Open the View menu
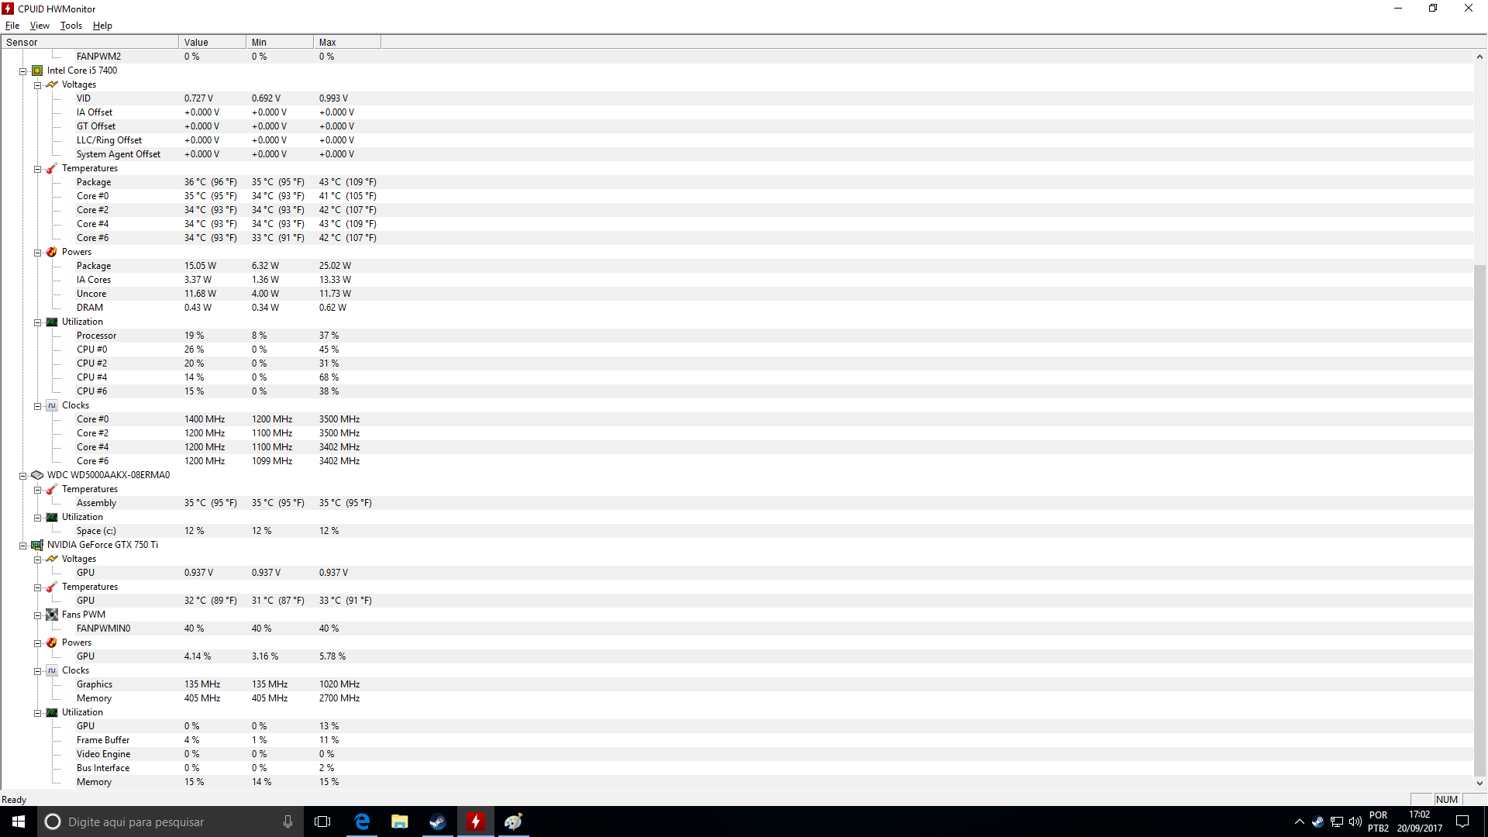The image size is (1488, 837). [40, 26]
